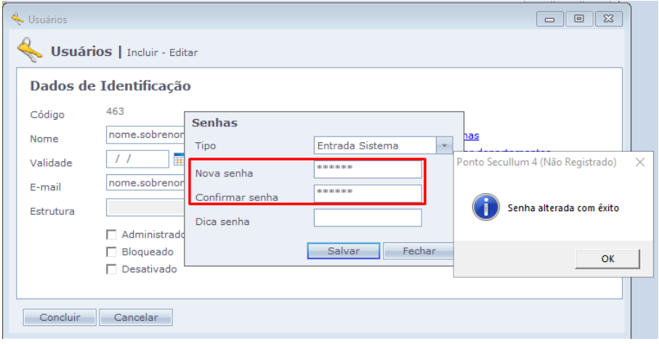Select the Dica senha text box
Image resolution: width=659 pixels, height=344 pixels.
pos(368,218)
